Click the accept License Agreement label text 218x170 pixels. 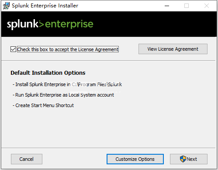pos(68,49)
